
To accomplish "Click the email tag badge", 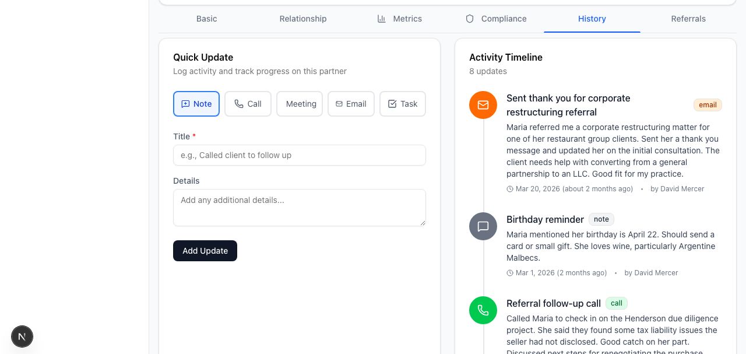I will point(708,105).
